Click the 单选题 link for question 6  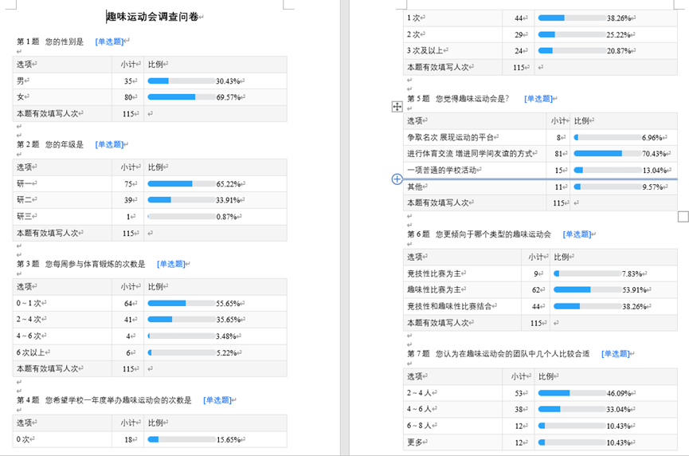tap(577, 234)
